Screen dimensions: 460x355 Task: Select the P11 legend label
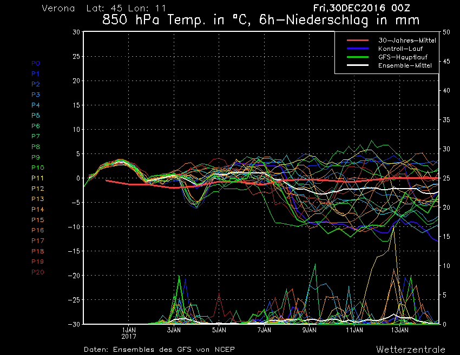click(37, 178)
